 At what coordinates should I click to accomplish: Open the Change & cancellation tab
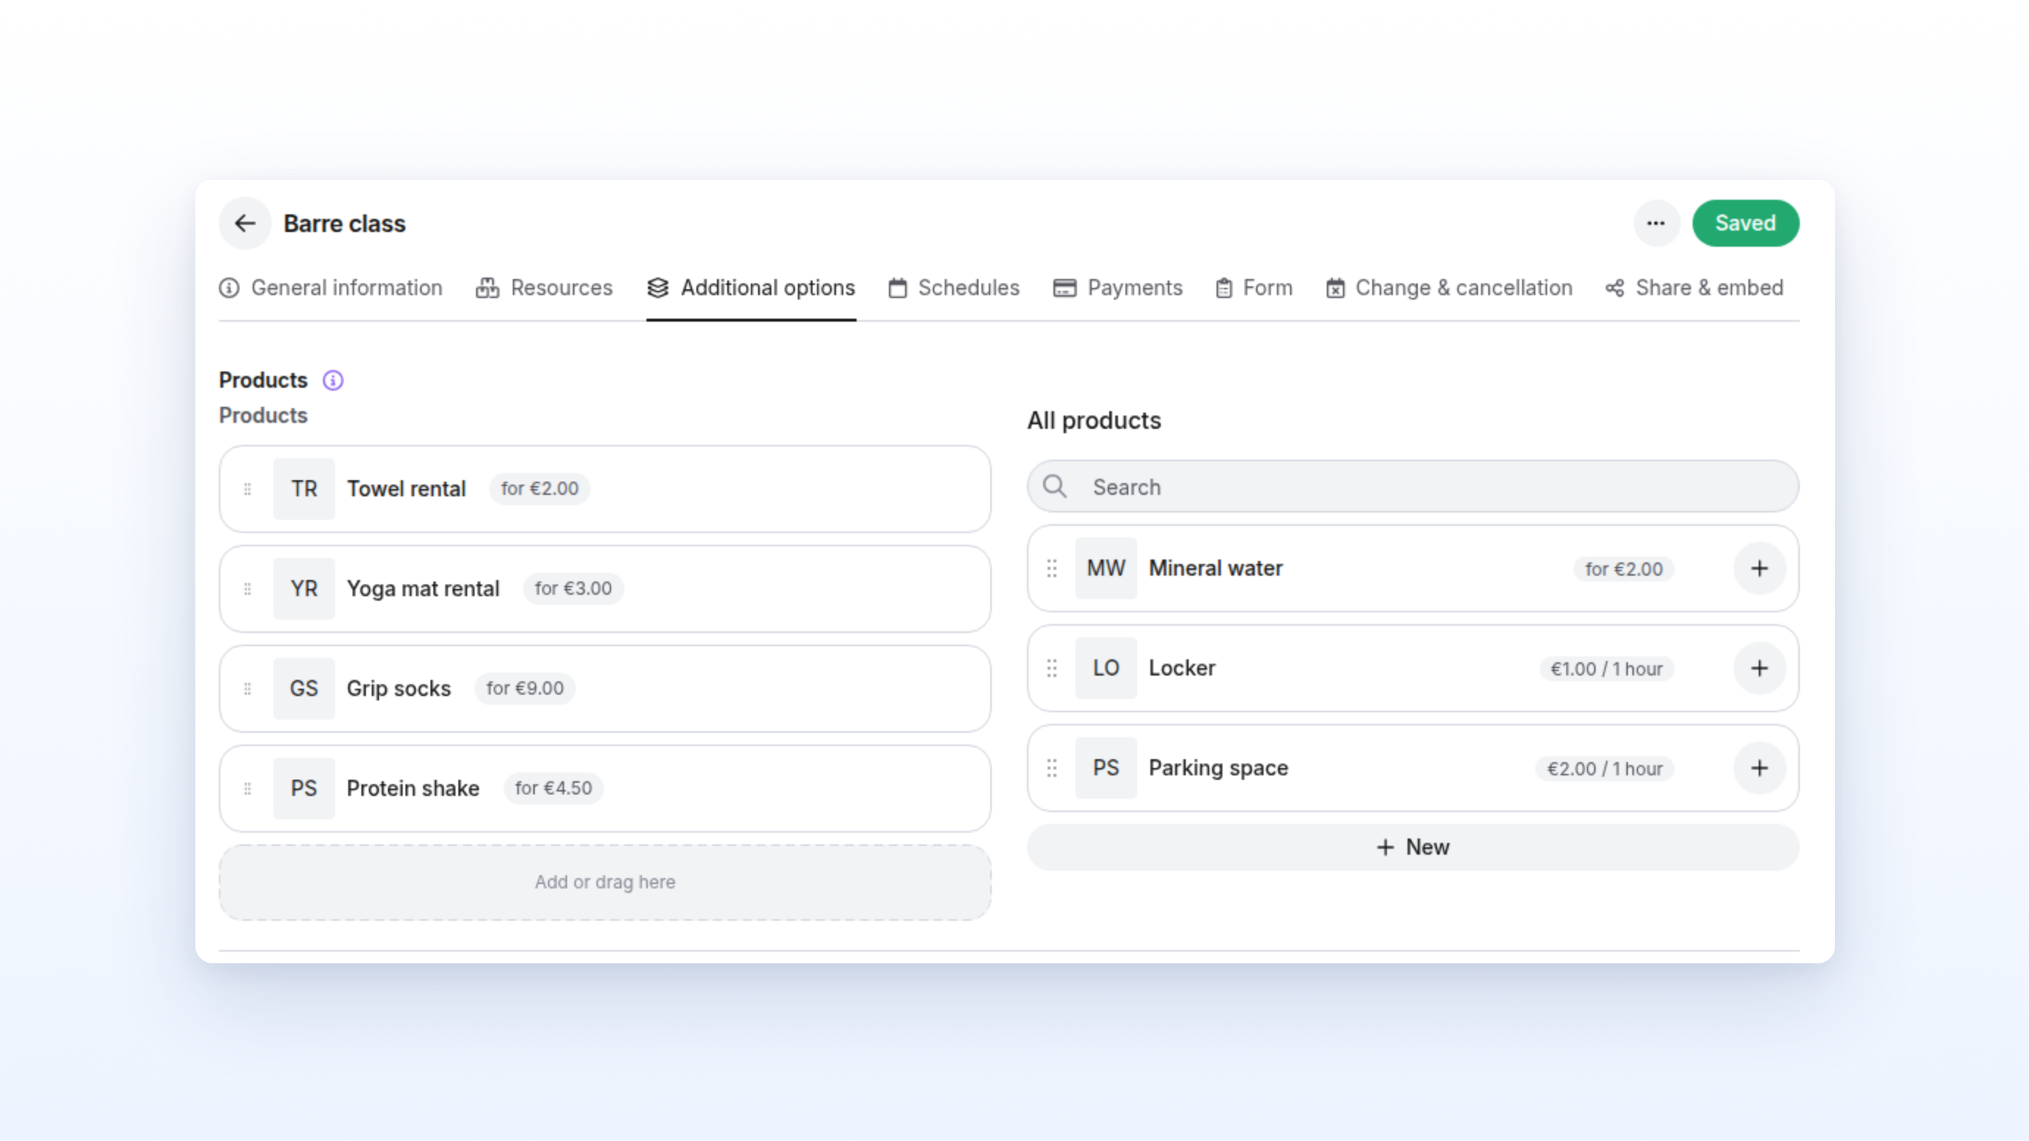[x=1449, y=289]
